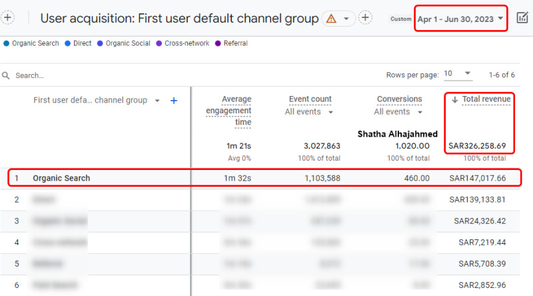Open the All events dropdown under Conversions
The width and height of the screenshot is (533, 296).
398,112
